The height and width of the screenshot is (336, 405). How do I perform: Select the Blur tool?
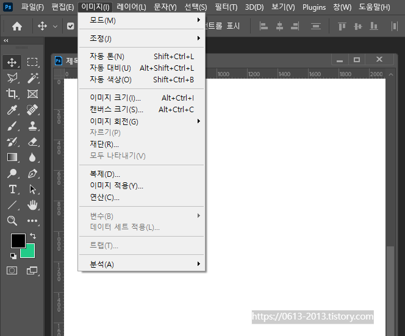click(32, 157)
